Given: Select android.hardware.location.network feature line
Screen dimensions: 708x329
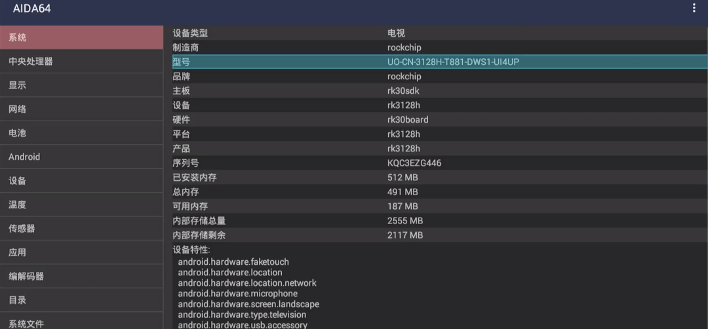Looking at the screenshot, I should [247, 283].
